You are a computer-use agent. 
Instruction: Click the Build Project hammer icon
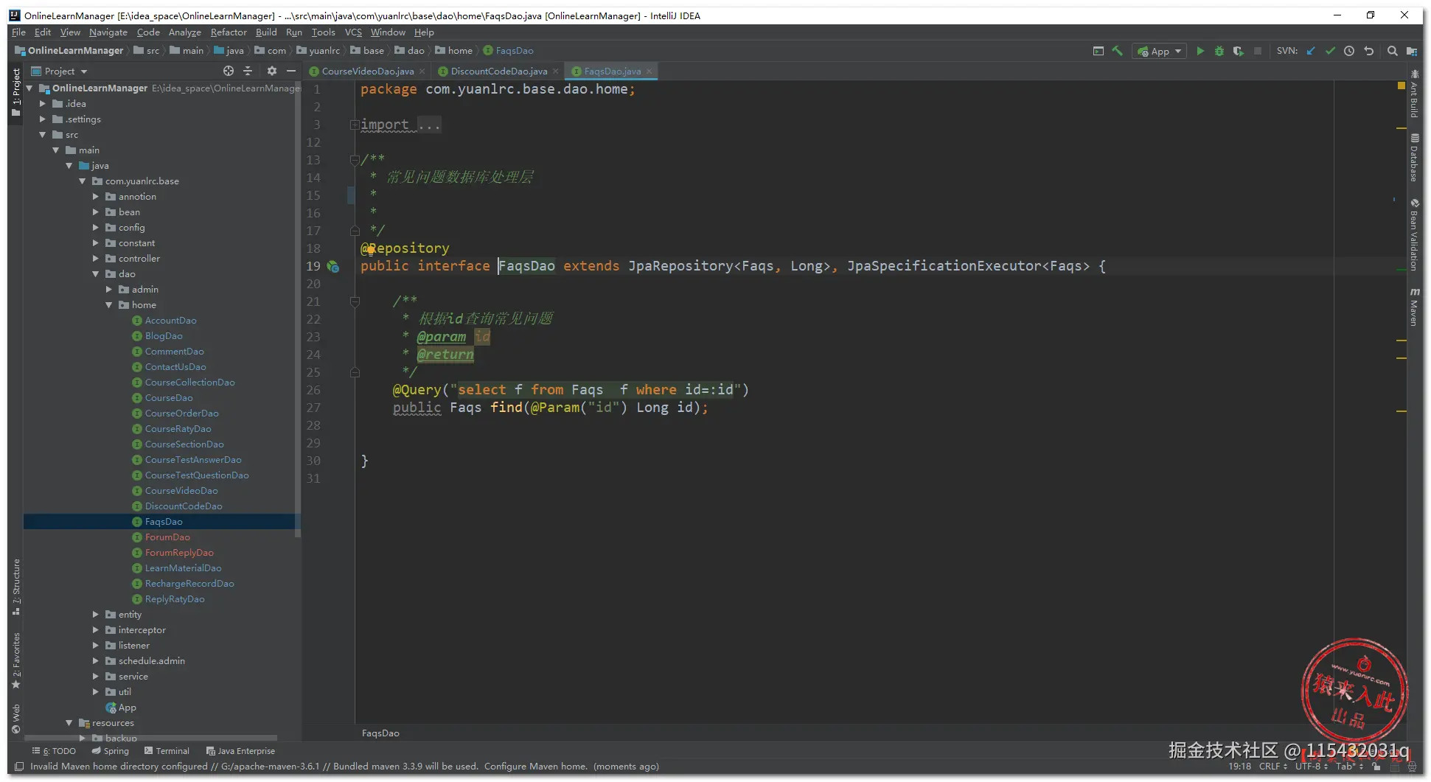(x=1118, y=51)
